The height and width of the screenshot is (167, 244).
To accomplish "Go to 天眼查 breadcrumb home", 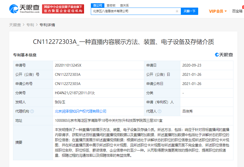I will (15, 25).
